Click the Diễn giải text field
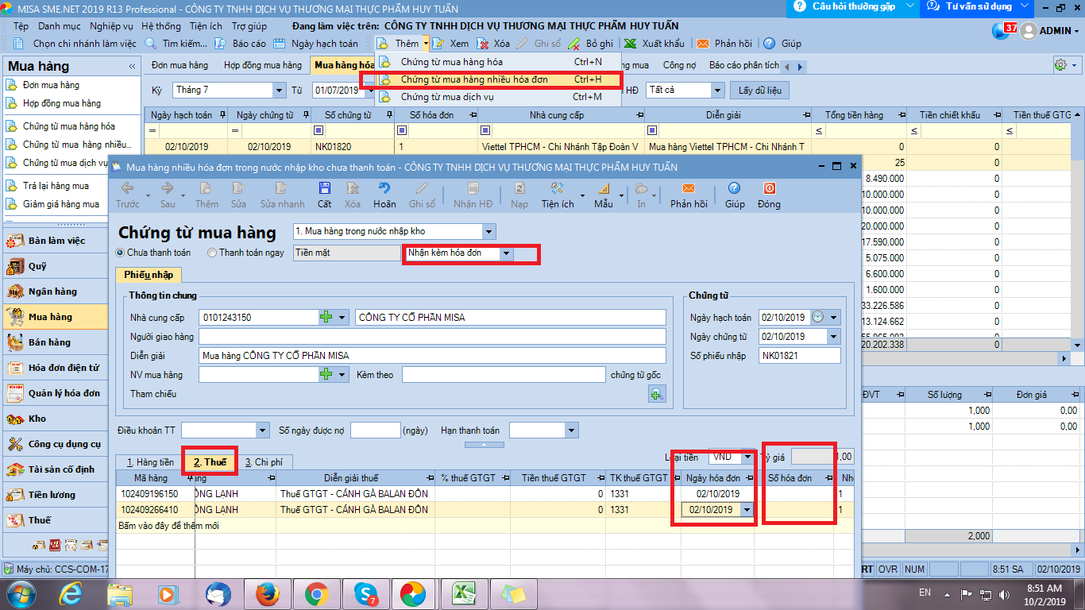The height and width of the screenshot is (610, 1085). click(432, 356)
